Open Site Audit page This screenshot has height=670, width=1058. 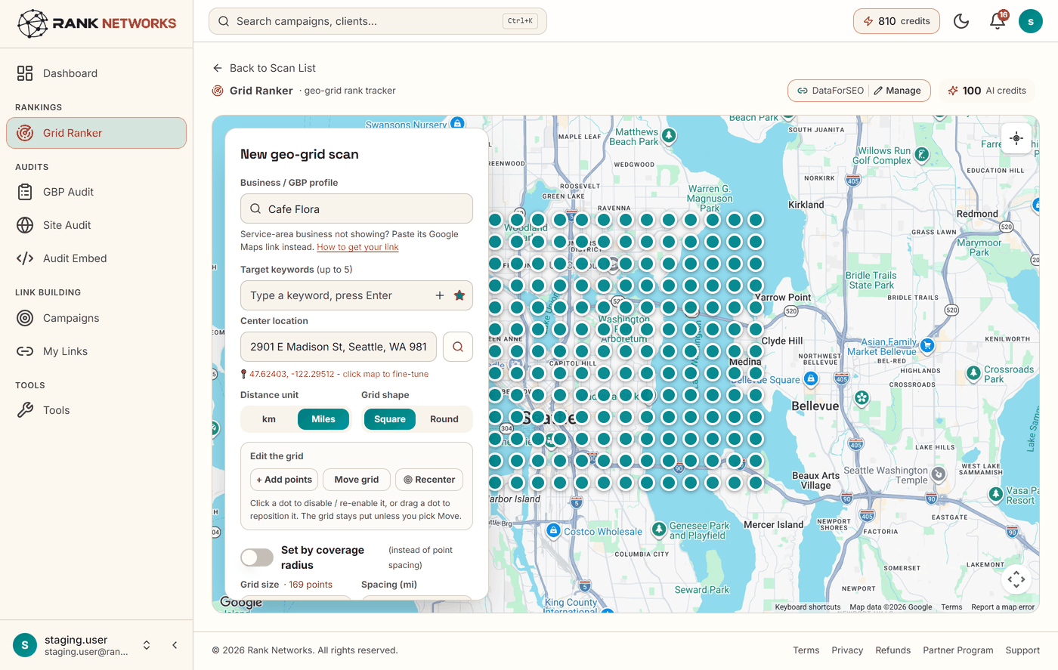click(96, 225)
